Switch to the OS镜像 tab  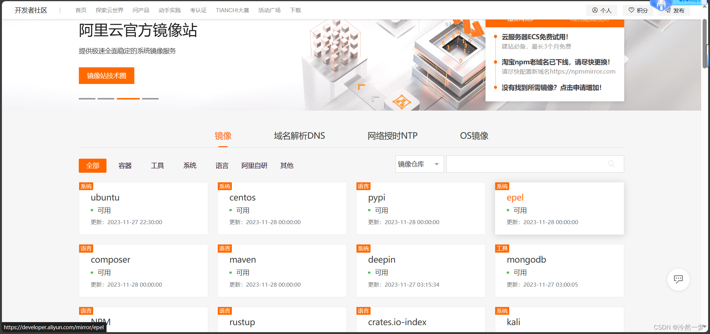(x=474, y=136)
